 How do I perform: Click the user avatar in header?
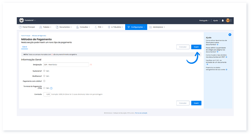[228, 20]
